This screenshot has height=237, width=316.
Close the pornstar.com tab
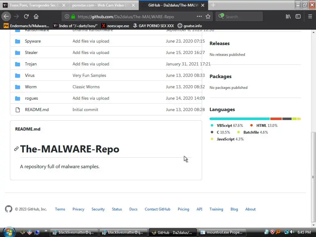coord(133,5)
